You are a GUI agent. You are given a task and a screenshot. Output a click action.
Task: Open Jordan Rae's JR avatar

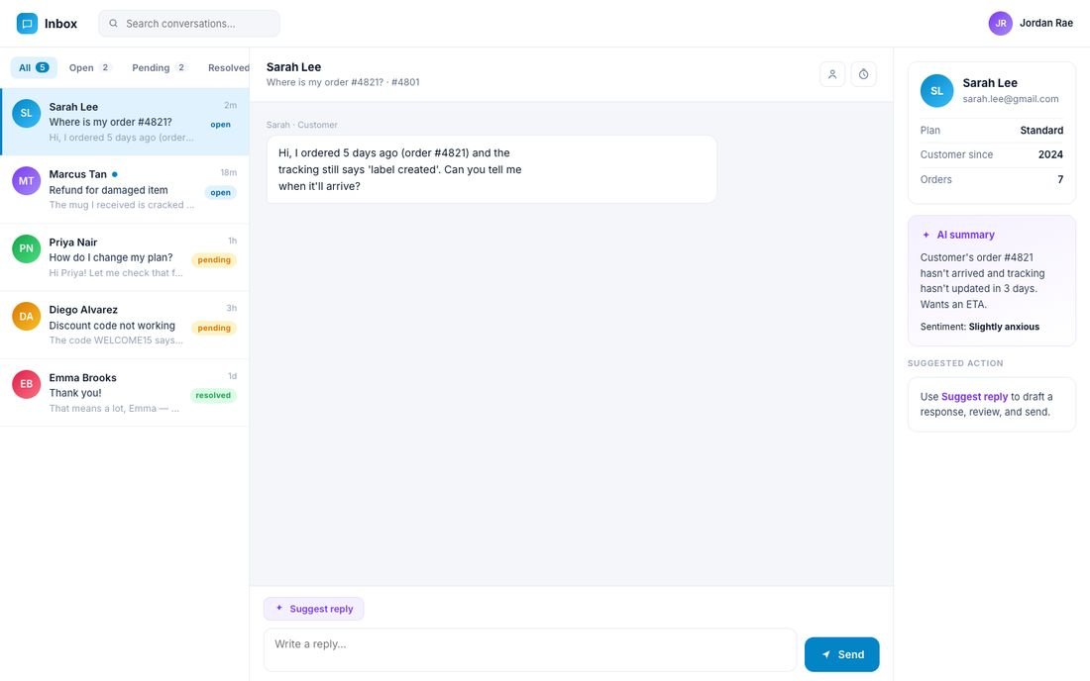tap(1001, 23)
